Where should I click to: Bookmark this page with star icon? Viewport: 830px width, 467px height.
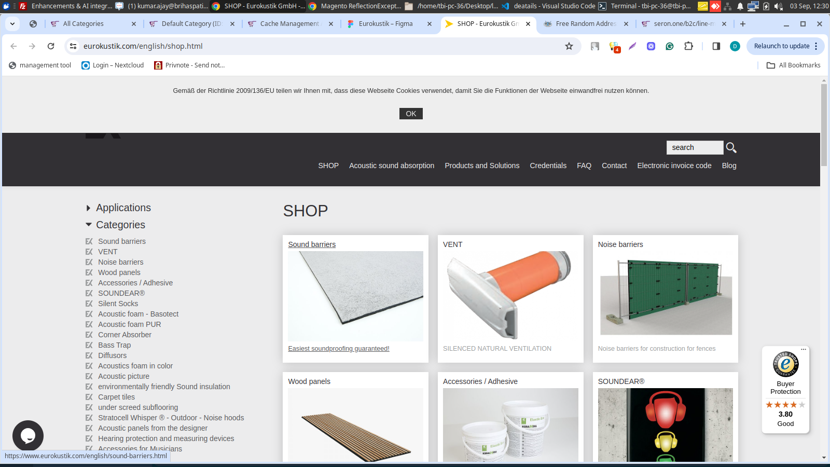569,46
